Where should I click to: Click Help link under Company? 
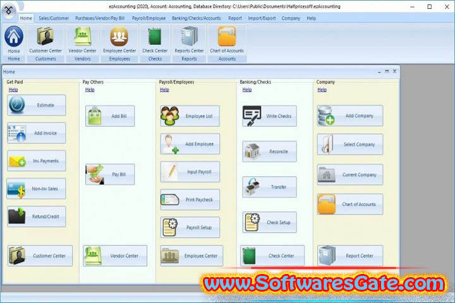(x=322, y=90)
